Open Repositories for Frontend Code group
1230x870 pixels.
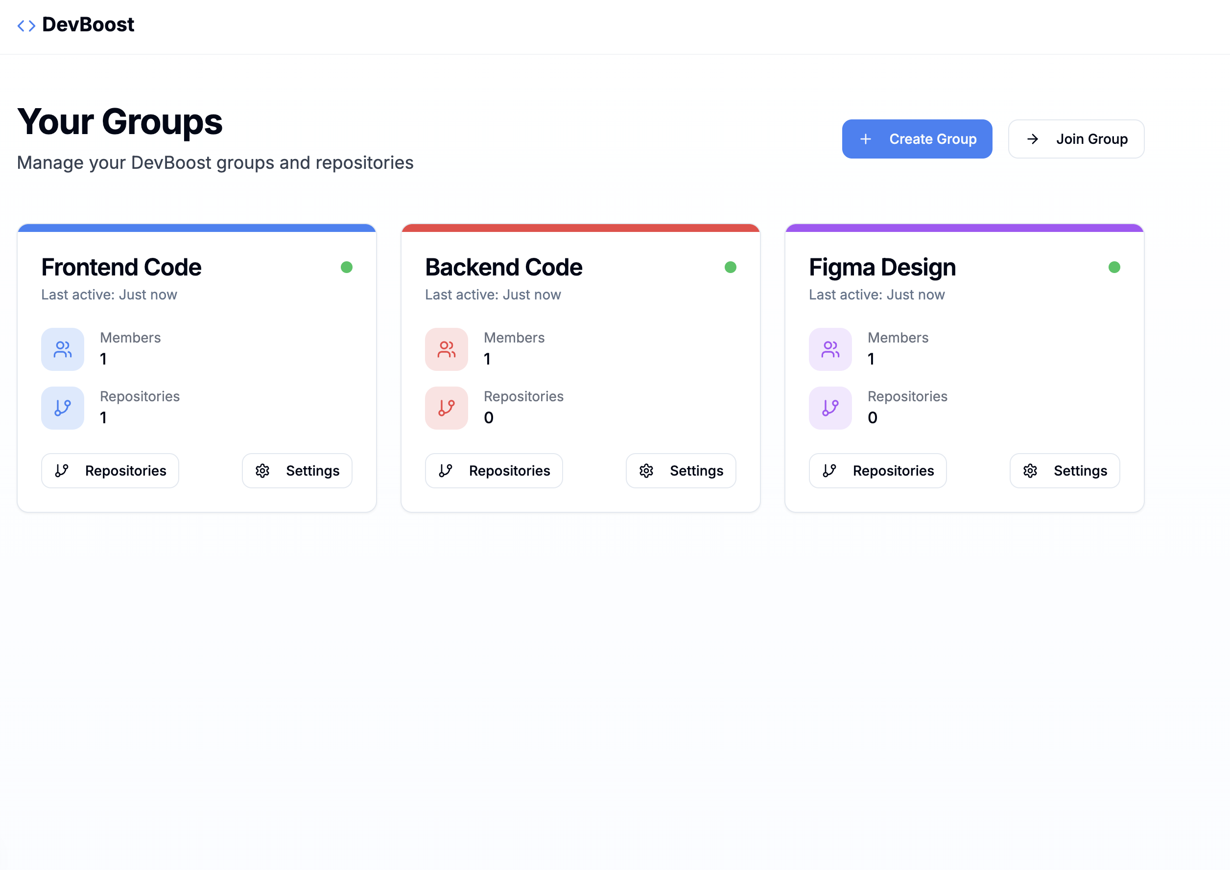click(x=110, y=471)
